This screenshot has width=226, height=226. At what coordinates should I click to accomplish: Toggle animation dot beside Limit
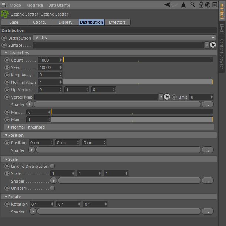point(174,97)
